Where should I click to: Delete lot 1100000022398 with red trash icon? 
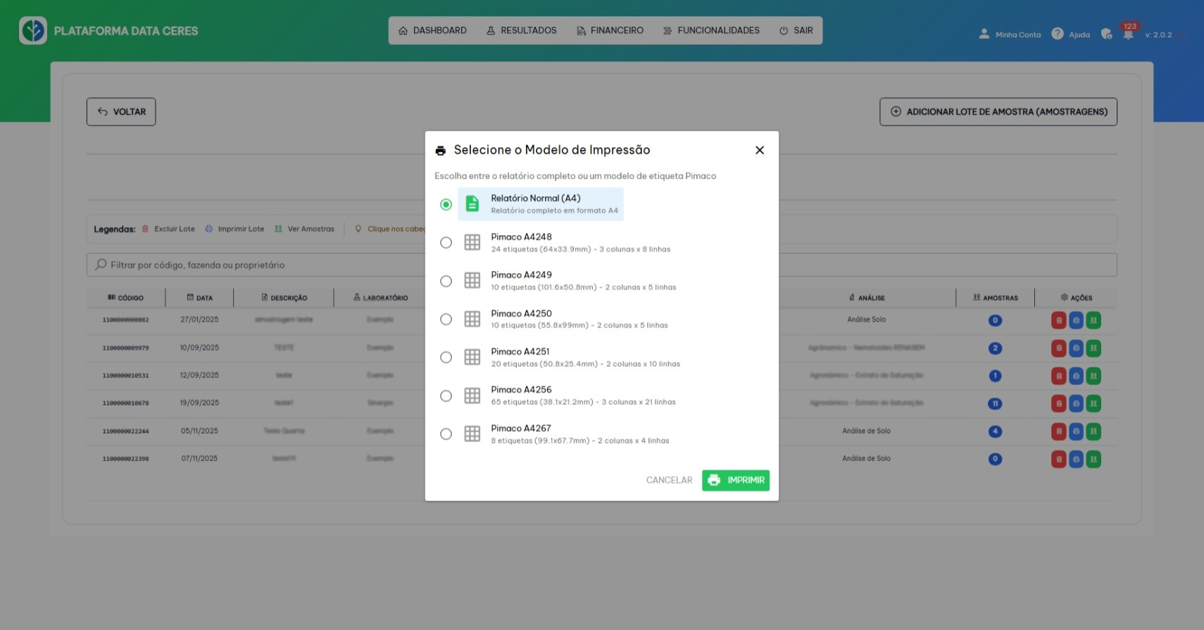[x=1059, y=459]
